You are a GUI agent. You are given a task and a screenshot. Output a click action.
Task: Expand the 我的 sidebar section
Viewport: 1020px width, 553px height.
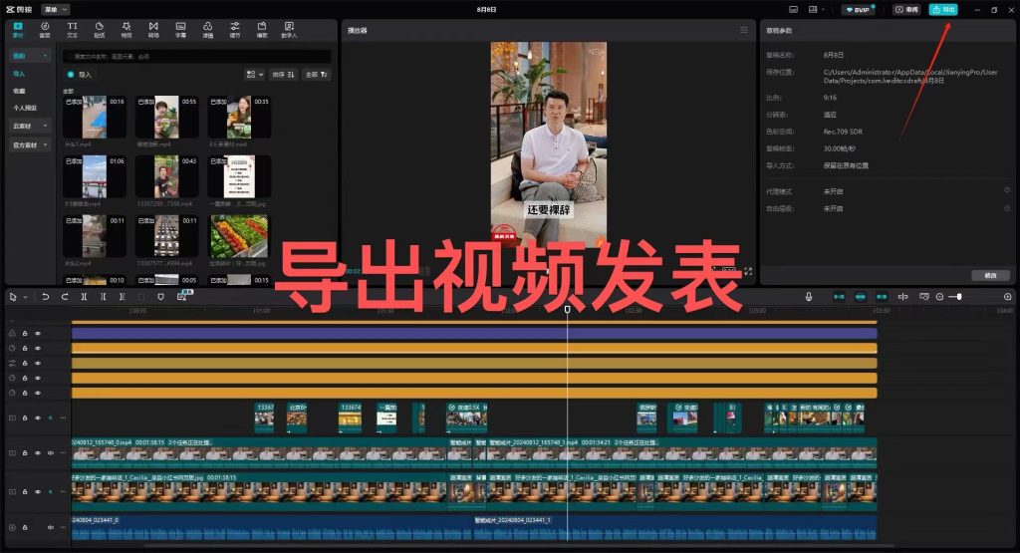pos(30,56)
